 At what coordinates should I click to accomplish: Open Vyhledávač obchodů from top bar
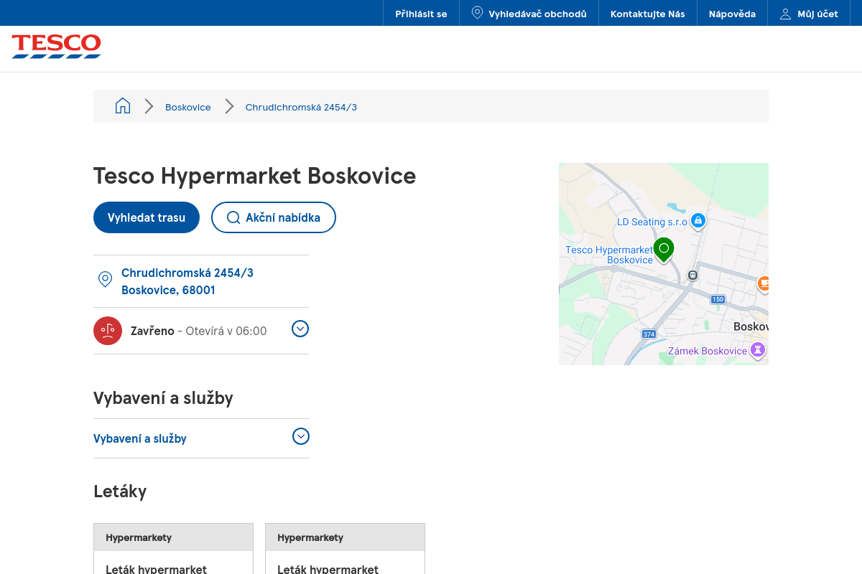pos(529,14)
